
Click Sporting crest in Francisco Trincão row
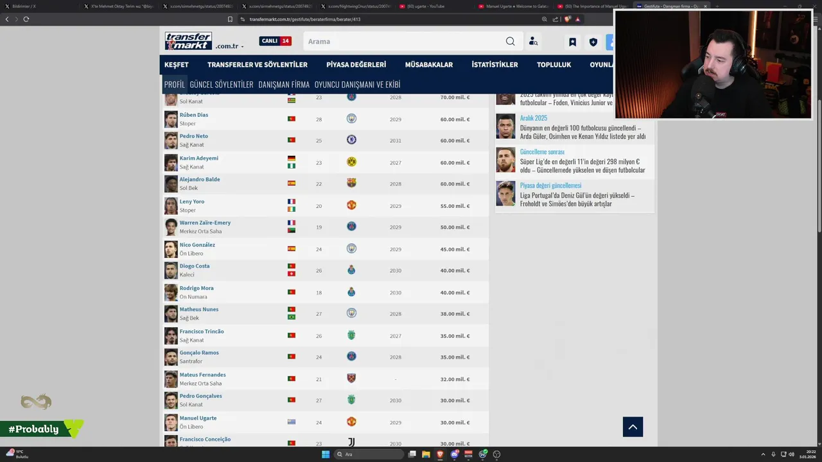click(x=351, y=335)
